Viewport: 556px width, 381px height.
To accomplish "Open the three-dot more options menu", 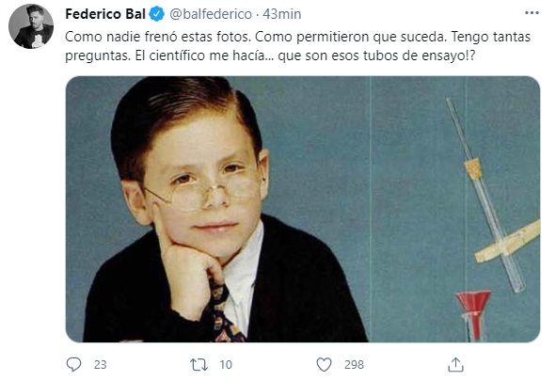I will [532, 13].
